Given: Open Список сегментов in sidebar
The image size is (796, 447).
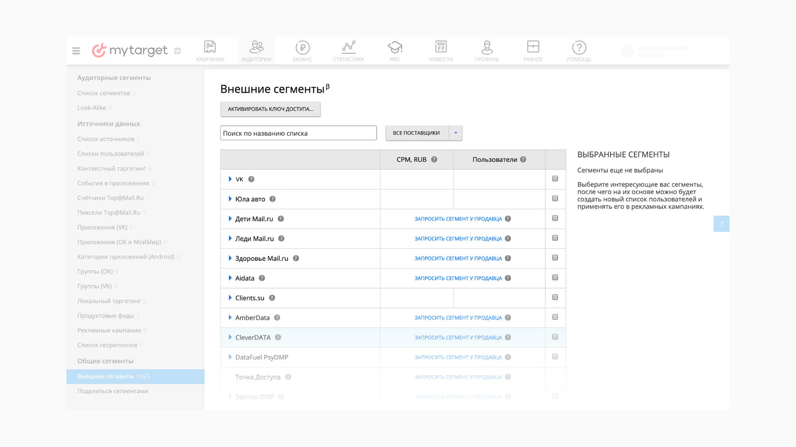Looking at the screenshot, I should pos(104,93).
